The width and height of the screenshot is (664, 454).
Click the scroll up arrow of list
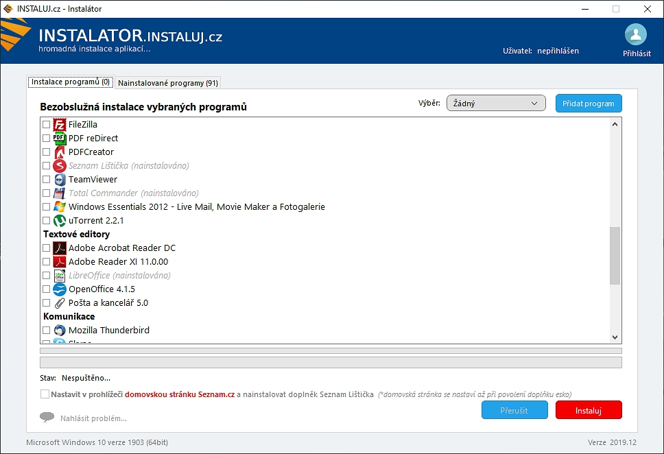[x=615, y=124]
